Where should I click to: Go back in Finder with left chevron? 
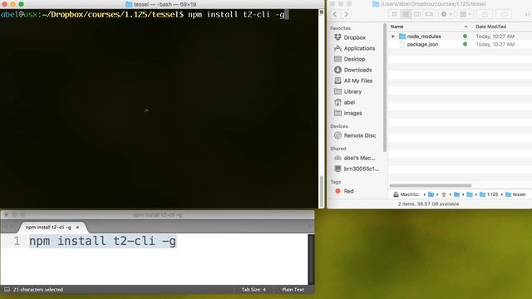coord(335,14)
